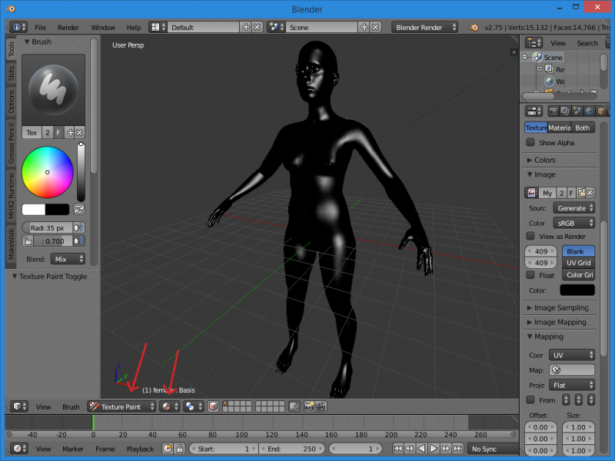Image resolution: width=615 pixels, height=461 pixels.
Task: Click the Both preview button
Action: click(583, 128)
